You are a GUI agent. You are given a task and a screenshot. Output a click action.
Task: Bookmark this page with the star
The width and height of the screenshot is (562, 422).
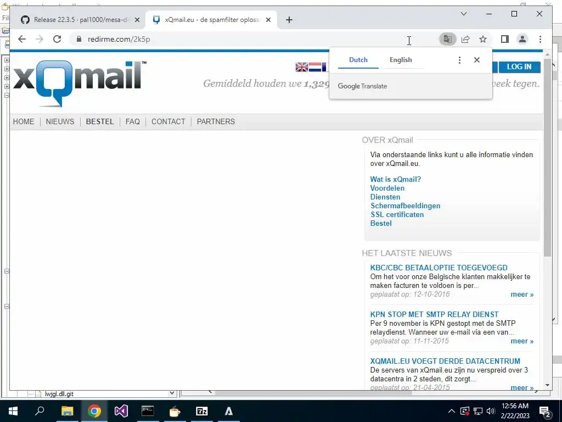[483, 39]
